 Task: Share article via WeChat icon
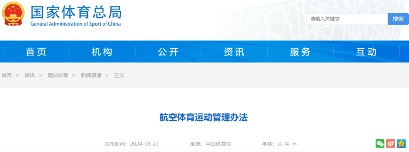click(x=380, y=143)
